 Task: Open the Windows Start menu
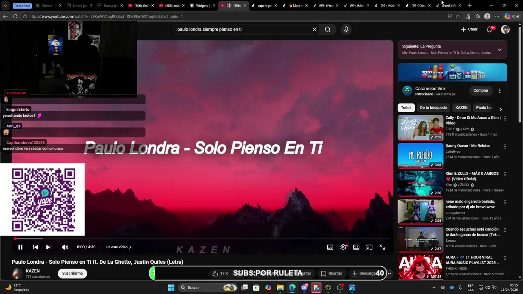(x=171, y=287)
